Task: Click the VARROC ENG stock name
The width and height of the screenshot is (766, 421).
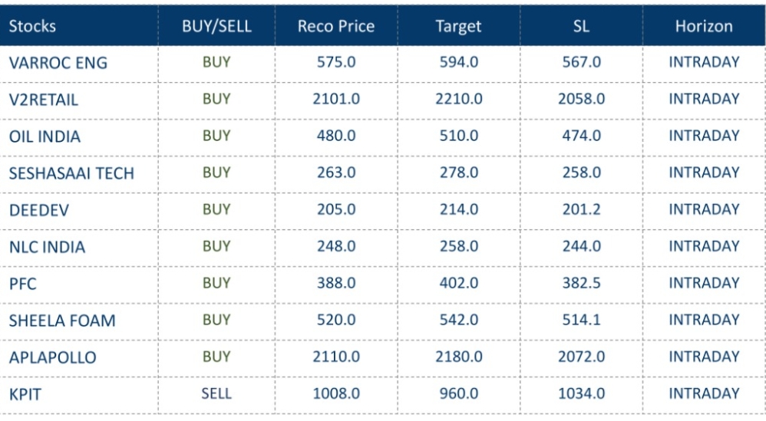Action: 58,63
